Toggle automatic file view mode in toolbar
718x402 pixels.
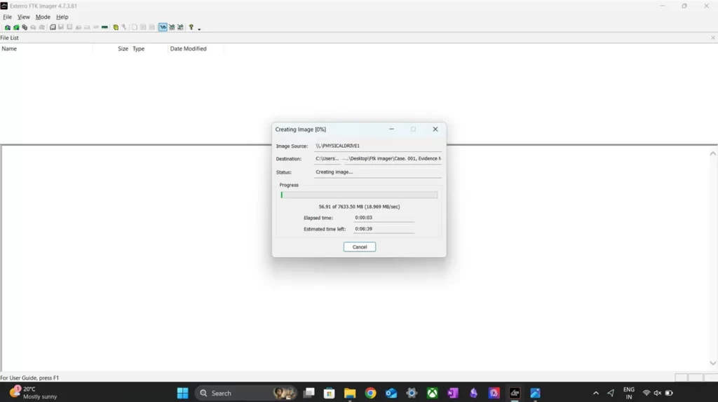[163, 27]
